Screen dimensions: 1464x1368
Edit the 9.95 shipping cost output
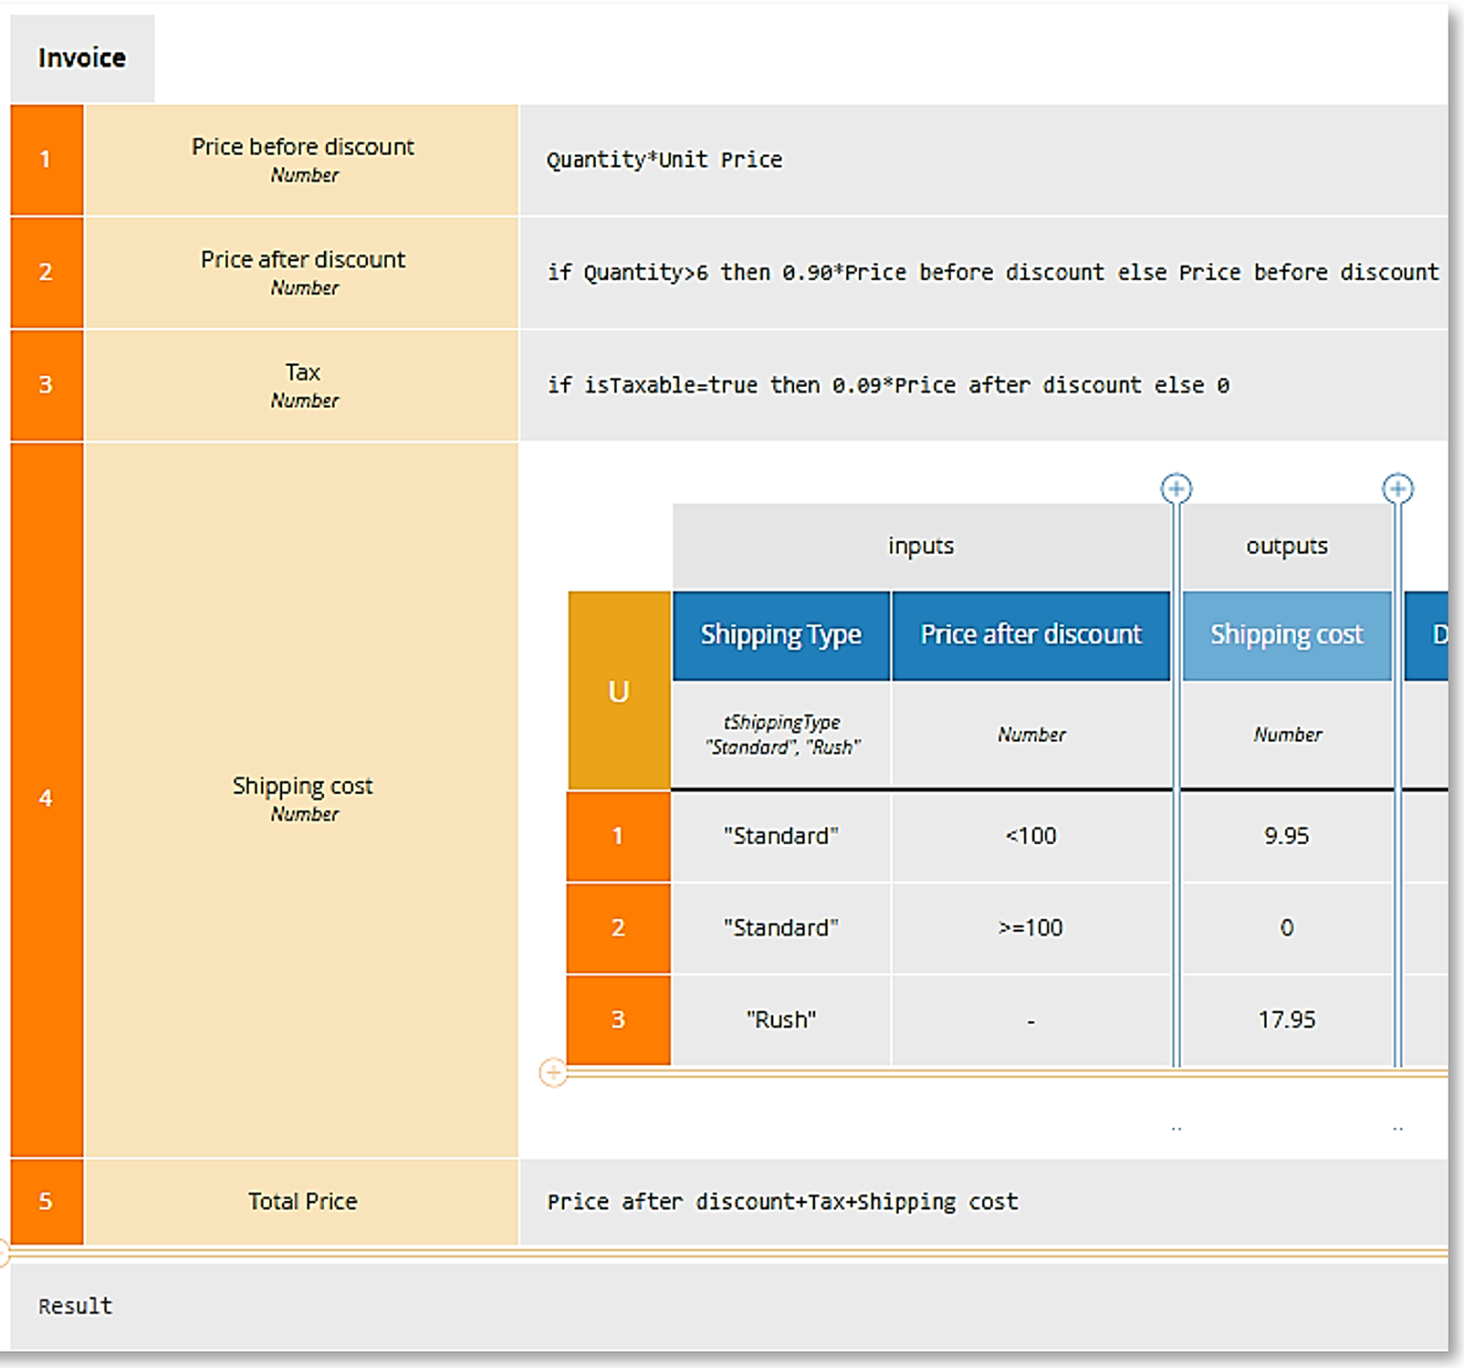1287,836
